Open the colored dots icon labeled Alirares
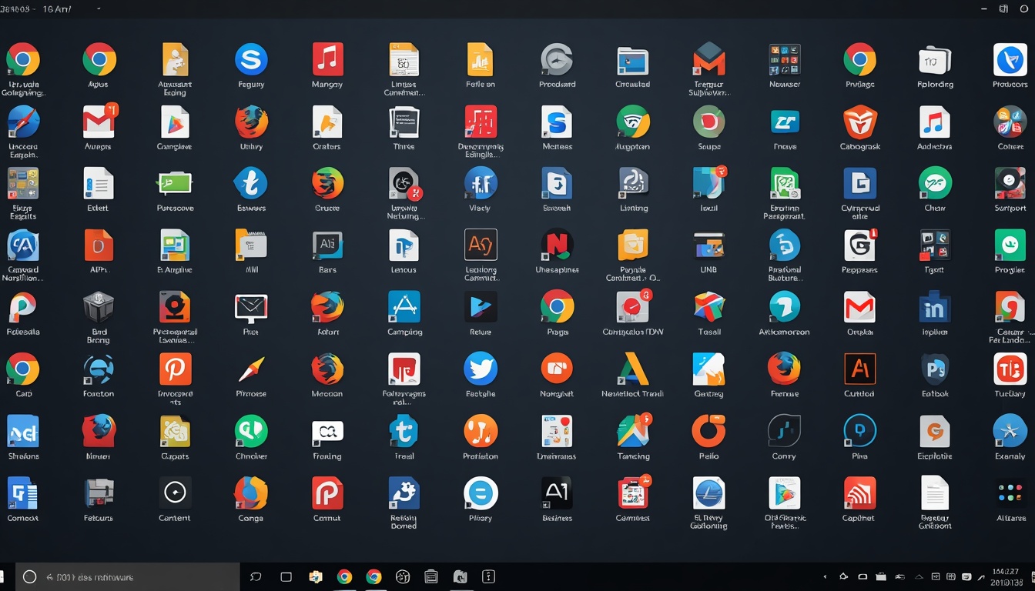 click(x=1010, y=493)
